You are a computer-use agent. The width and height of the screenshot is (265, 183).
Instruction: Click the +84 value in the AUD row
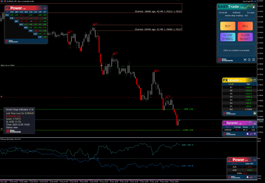tap(45, 24)
